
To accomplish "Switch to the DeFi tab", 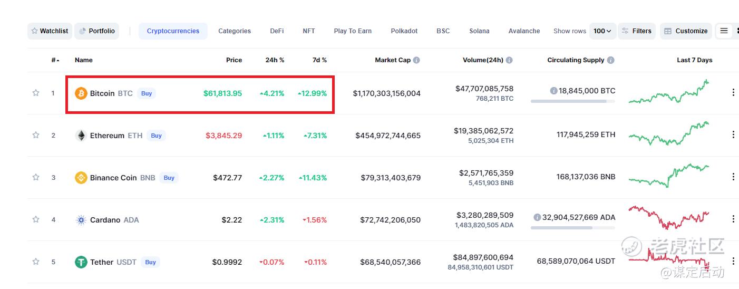I will [277, 31].
